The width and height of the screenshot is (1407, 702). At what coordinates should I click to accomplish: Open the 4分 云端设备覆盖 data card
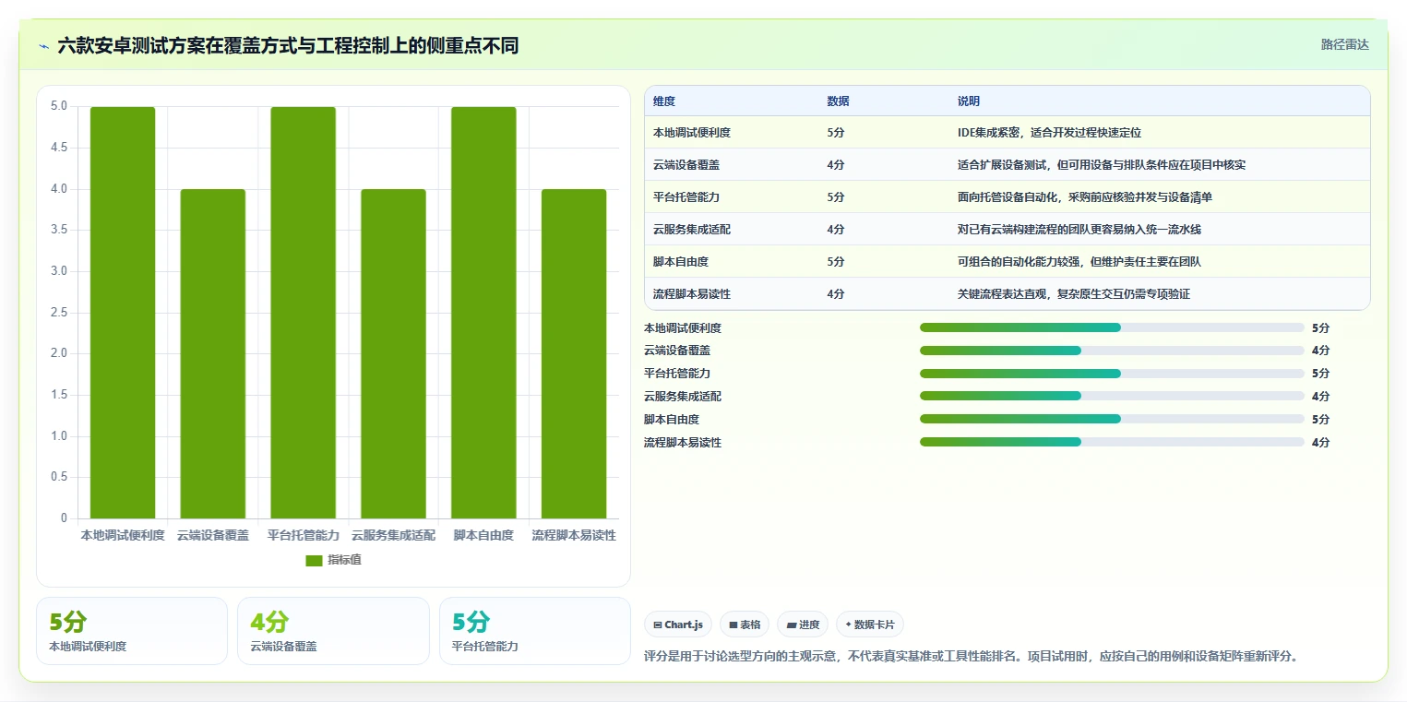tap(333, 631)
